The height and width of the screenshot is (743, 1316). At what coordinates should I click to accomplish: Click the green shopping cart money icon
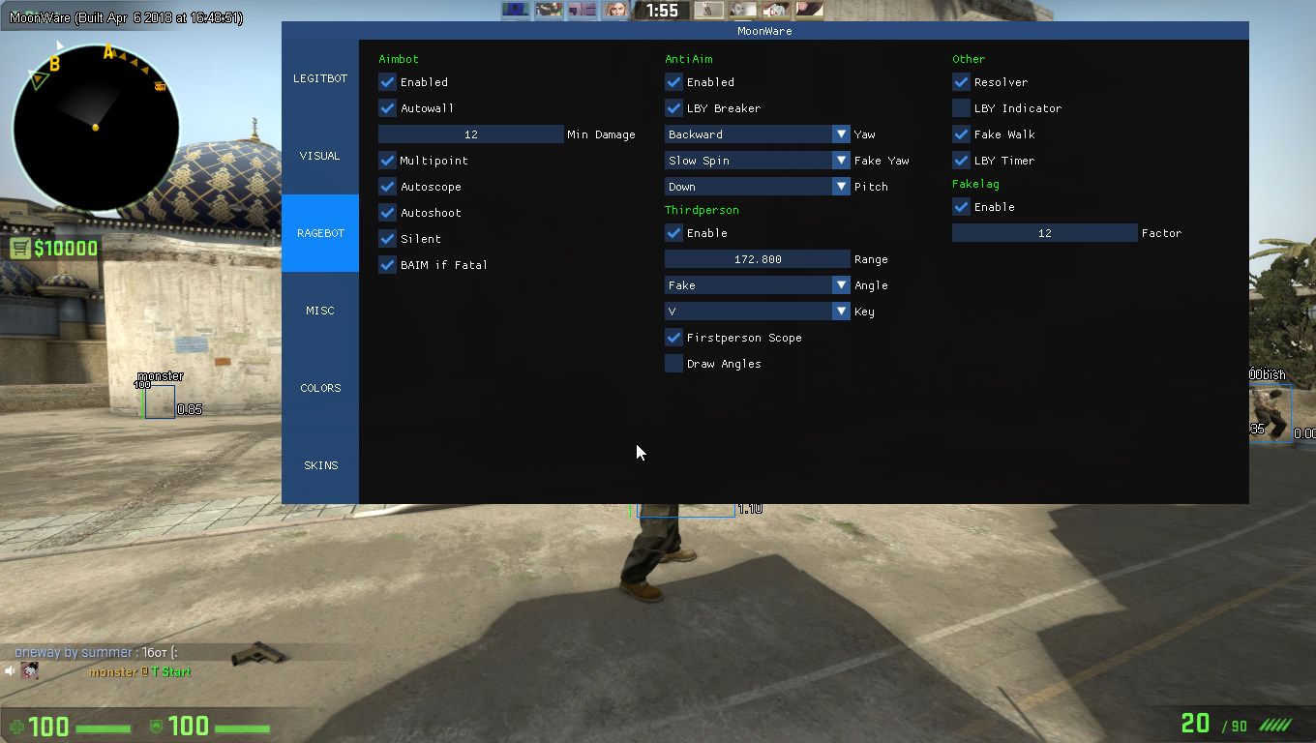pos(20,249)
